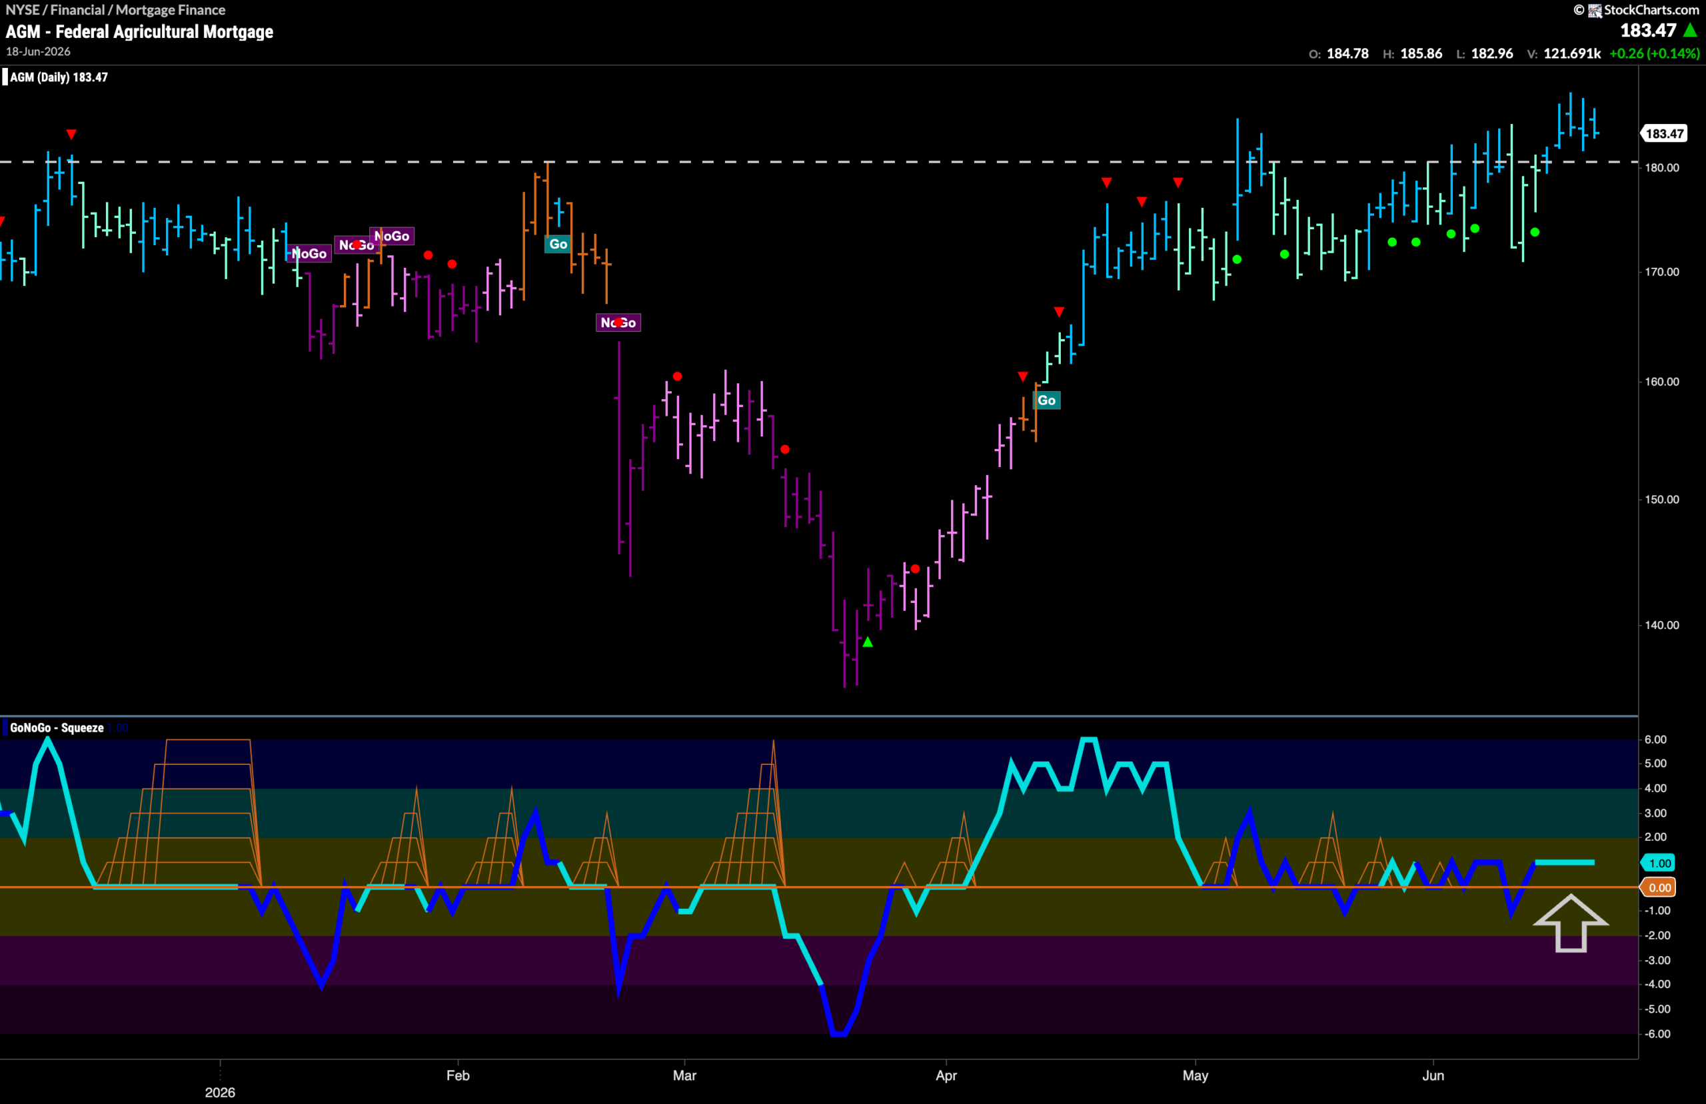Click the red down-triangle near early January high
The height and width of the screenshot is (1104, 1706).
click(x=71, y=134)
